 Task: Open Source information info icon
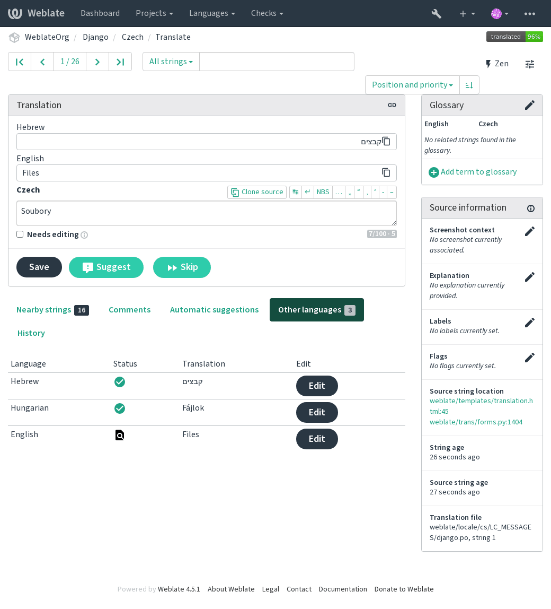coord(531,208)
